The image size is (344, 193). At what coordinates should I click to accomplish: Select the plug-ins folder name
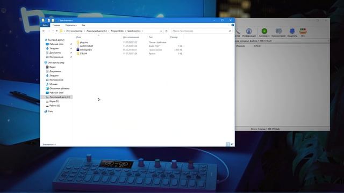point(84,42)
